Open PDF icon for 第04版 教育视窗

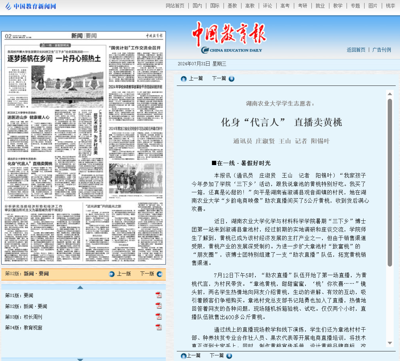pyautogui.click(x=159, y=327)
